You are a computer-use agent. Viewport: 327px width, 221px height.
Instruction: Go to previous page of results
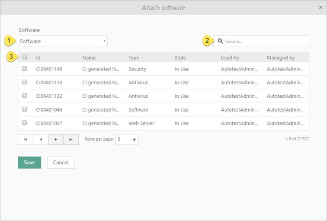pyautogui.click(x=41, y=139)
